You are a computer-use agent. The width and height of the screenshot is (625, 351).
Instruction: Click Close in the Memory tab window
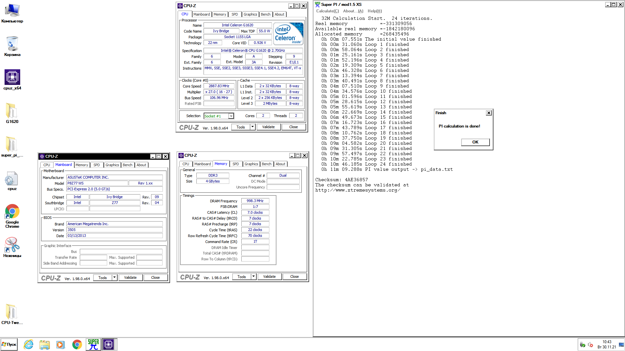click(x=294, y=277)
